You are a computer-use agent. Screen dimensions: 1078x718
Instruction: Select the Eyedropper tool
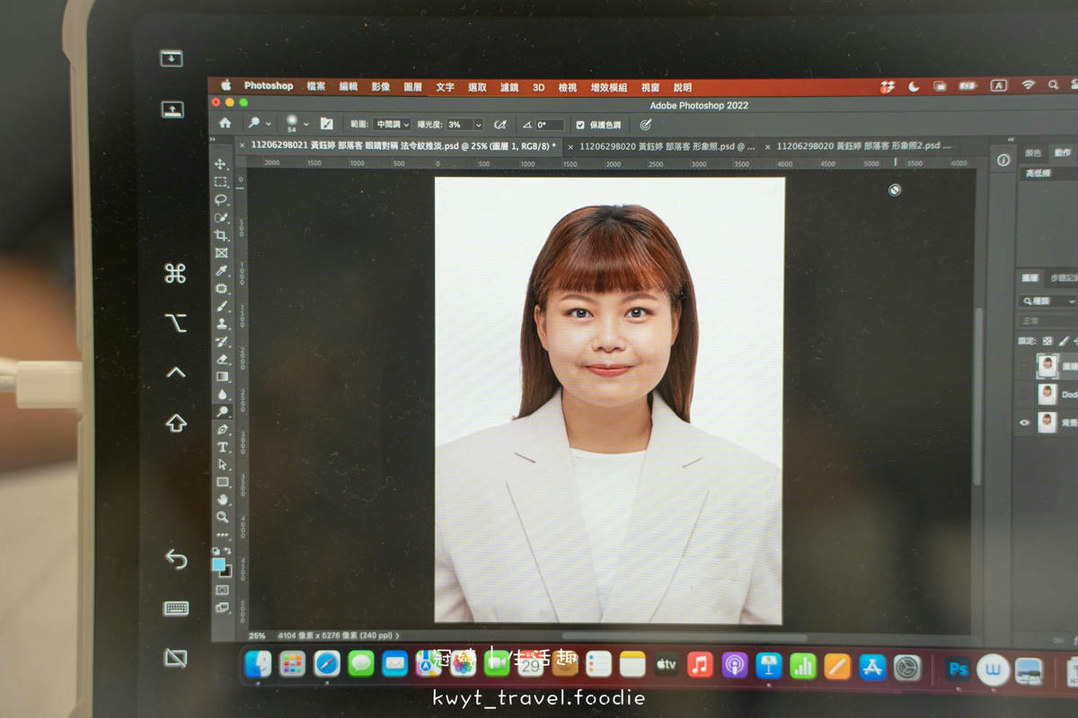point(221,270)
